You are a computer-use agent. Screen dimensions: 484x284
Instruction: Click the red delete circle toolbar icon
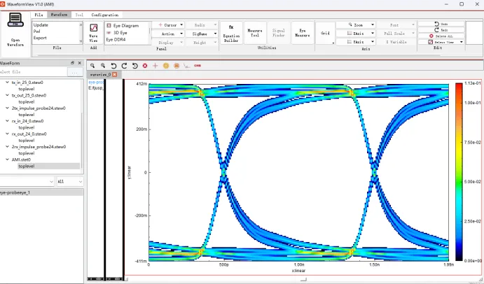coord(145,66)
